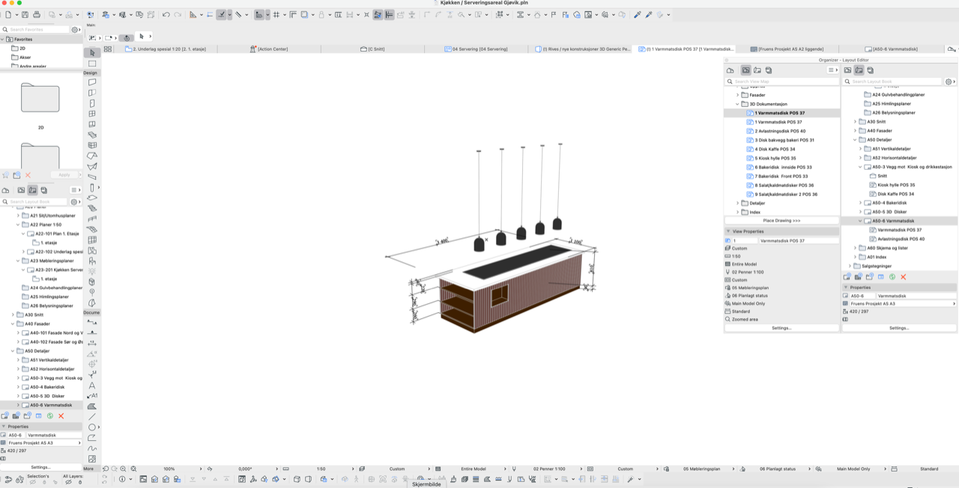Click the Text tool in the Document toolbox
Image resolution: width=959 pixels, height=488 pixels.
coord(92,385)
